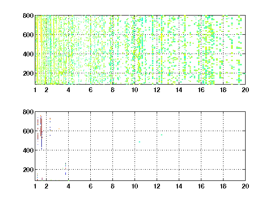Click the 800 y-axis label on top plot
The width and height of the screenshot is (271, 203).
coord(28,16)
